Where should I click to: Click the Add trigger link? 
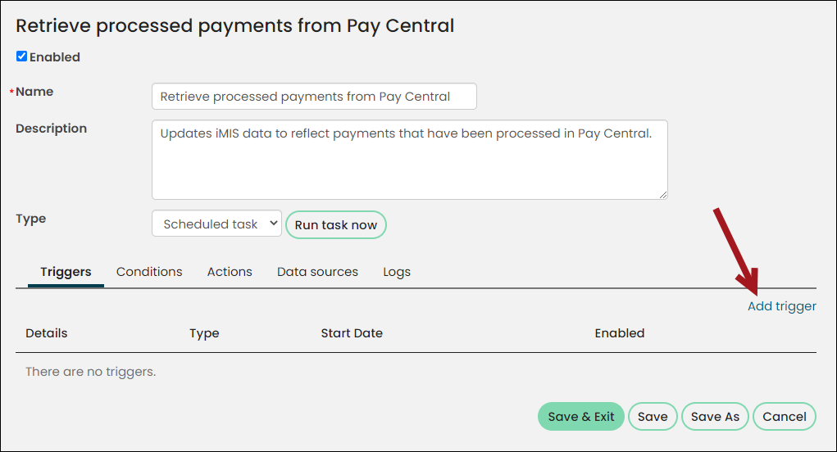click(x=781, y=306)
